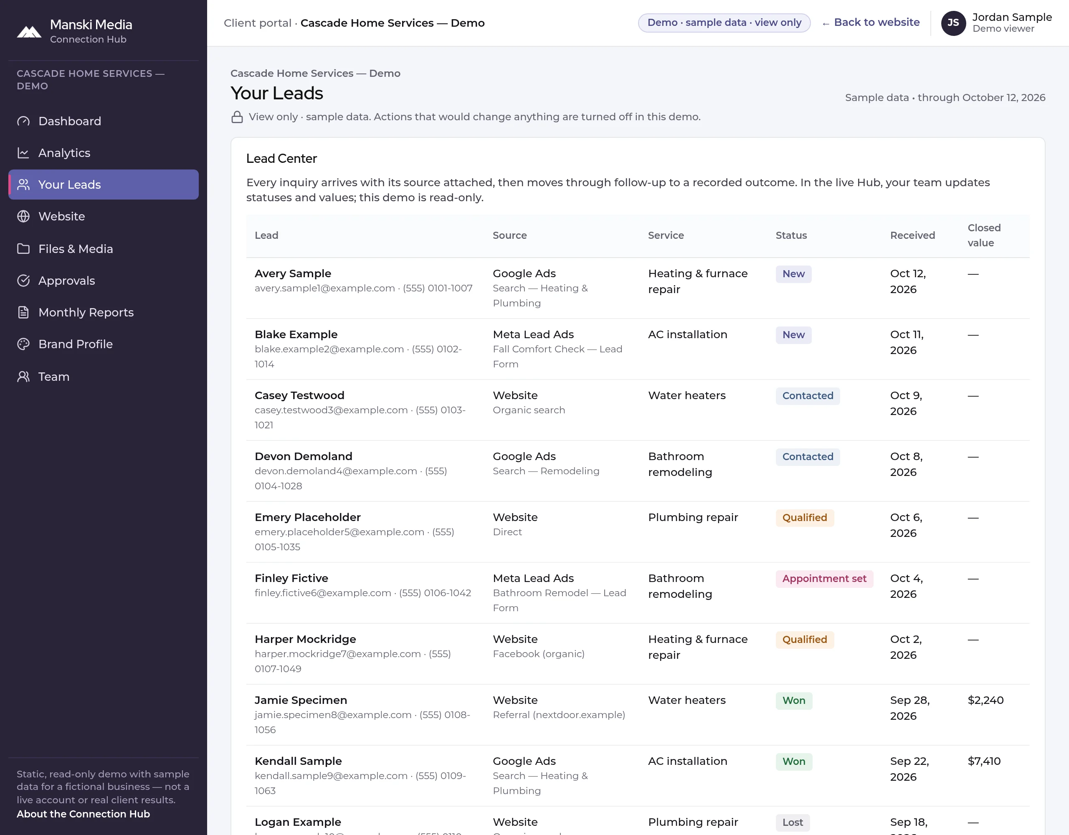Open the Dashboard menu item
Viewport: 1069px width, 835px height.
tap(103, 121)
